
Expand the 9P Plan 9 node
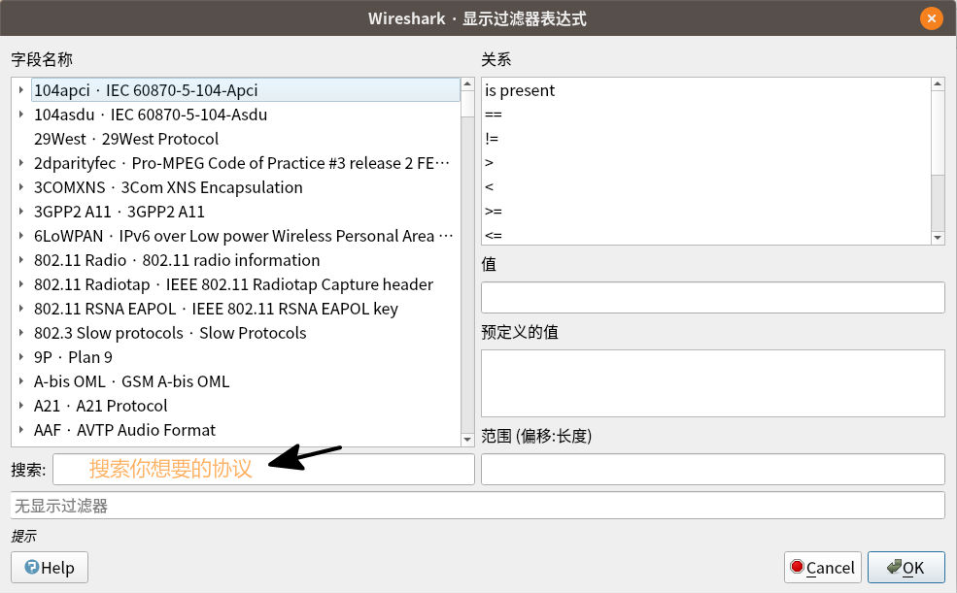coord(21,356)
